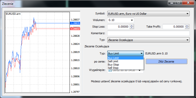Image resolution: width=196 pixels, height=98 pixels.
Task: Decrease Stop Loss with down arrow
Action: pos(132,28)
